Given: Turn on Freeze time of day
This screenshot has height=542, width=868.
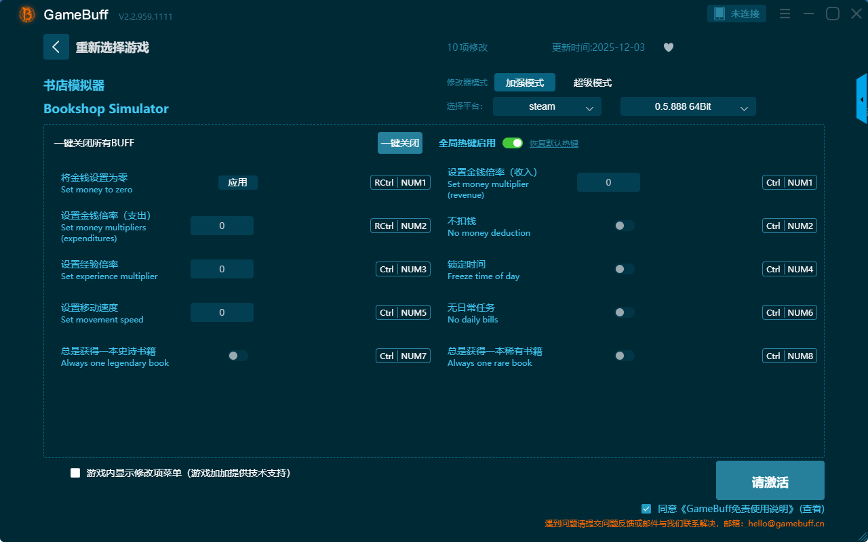Looking at the screenshot, I should point(625,269).
